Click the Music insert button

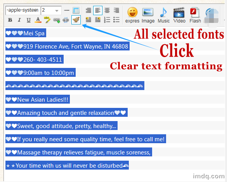(164, 15)
